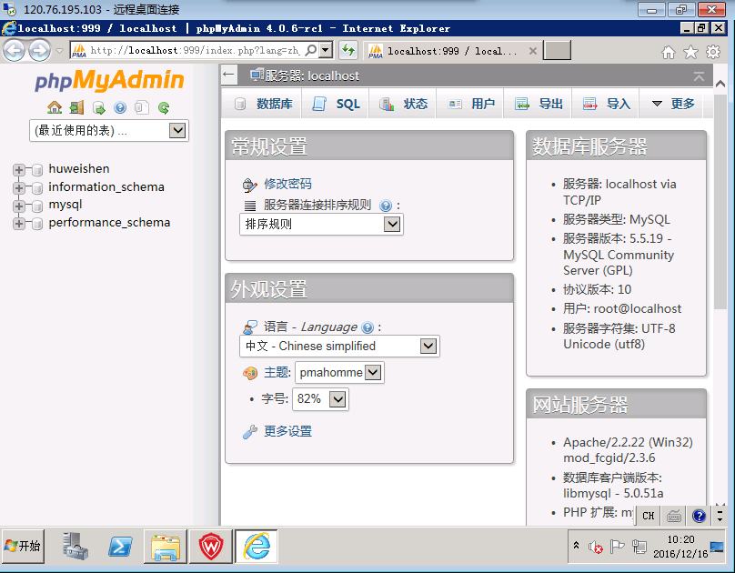Open IE favorites star icon
Screen dimensions: 735x573
690,52
